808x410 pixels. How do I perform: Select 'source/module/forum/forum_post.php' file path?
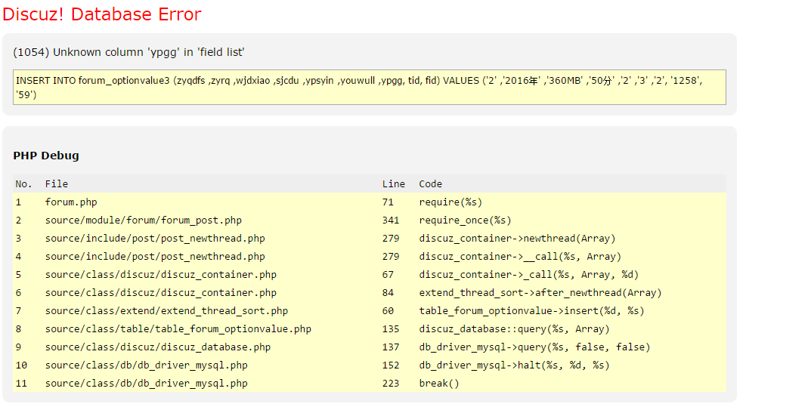click(x=144, y=220)
